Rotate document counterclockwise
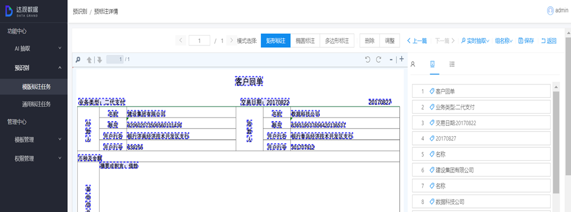The height and width of the screenshot is (212, 571). (368, 59)
